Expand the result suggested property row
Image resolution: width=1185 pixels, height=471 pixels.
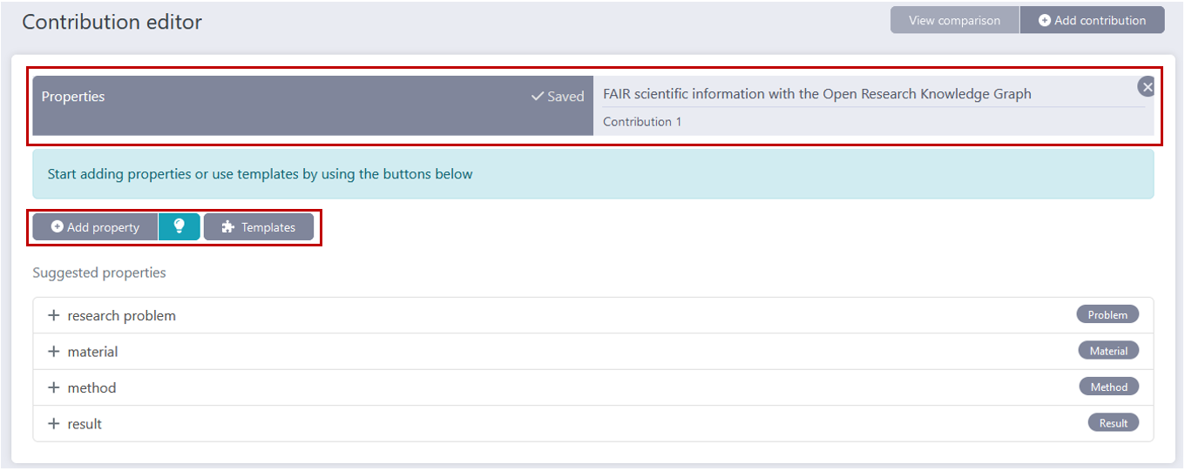tap(85, 424)
